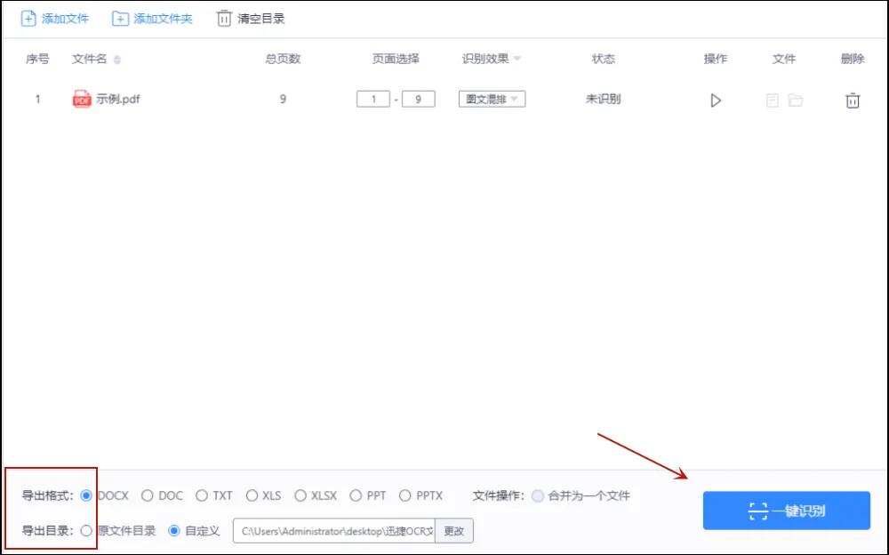Click the 清空目录 clear list icon
The width and height of the screenshot is (889, 555).
224,16
